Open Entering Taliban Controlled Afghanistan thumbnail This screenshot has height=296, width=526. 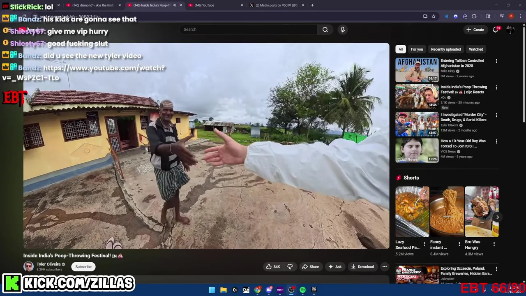[x=417, y=70]
